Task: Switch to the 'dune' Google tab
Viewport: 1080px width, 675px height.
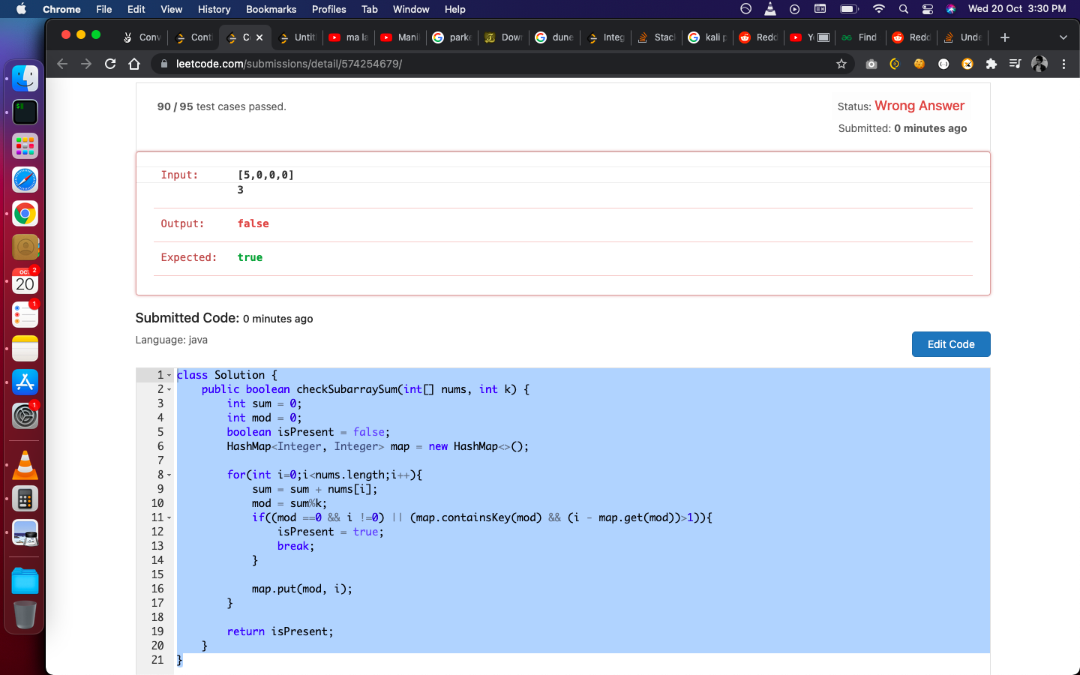Action: pyautogui.click(x=555, y=37)
